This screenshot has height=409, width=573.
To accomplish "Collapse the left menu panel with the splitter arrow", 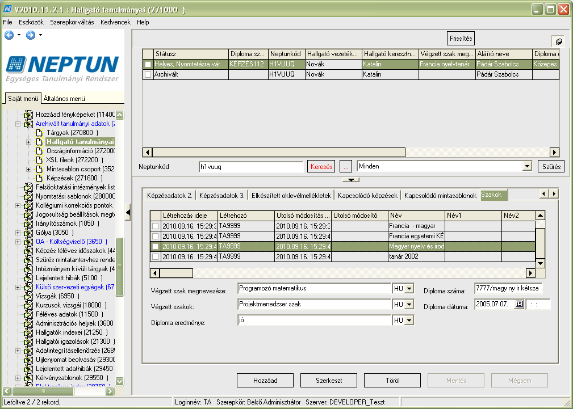I will pyautogui.click(x=128, y=212).
